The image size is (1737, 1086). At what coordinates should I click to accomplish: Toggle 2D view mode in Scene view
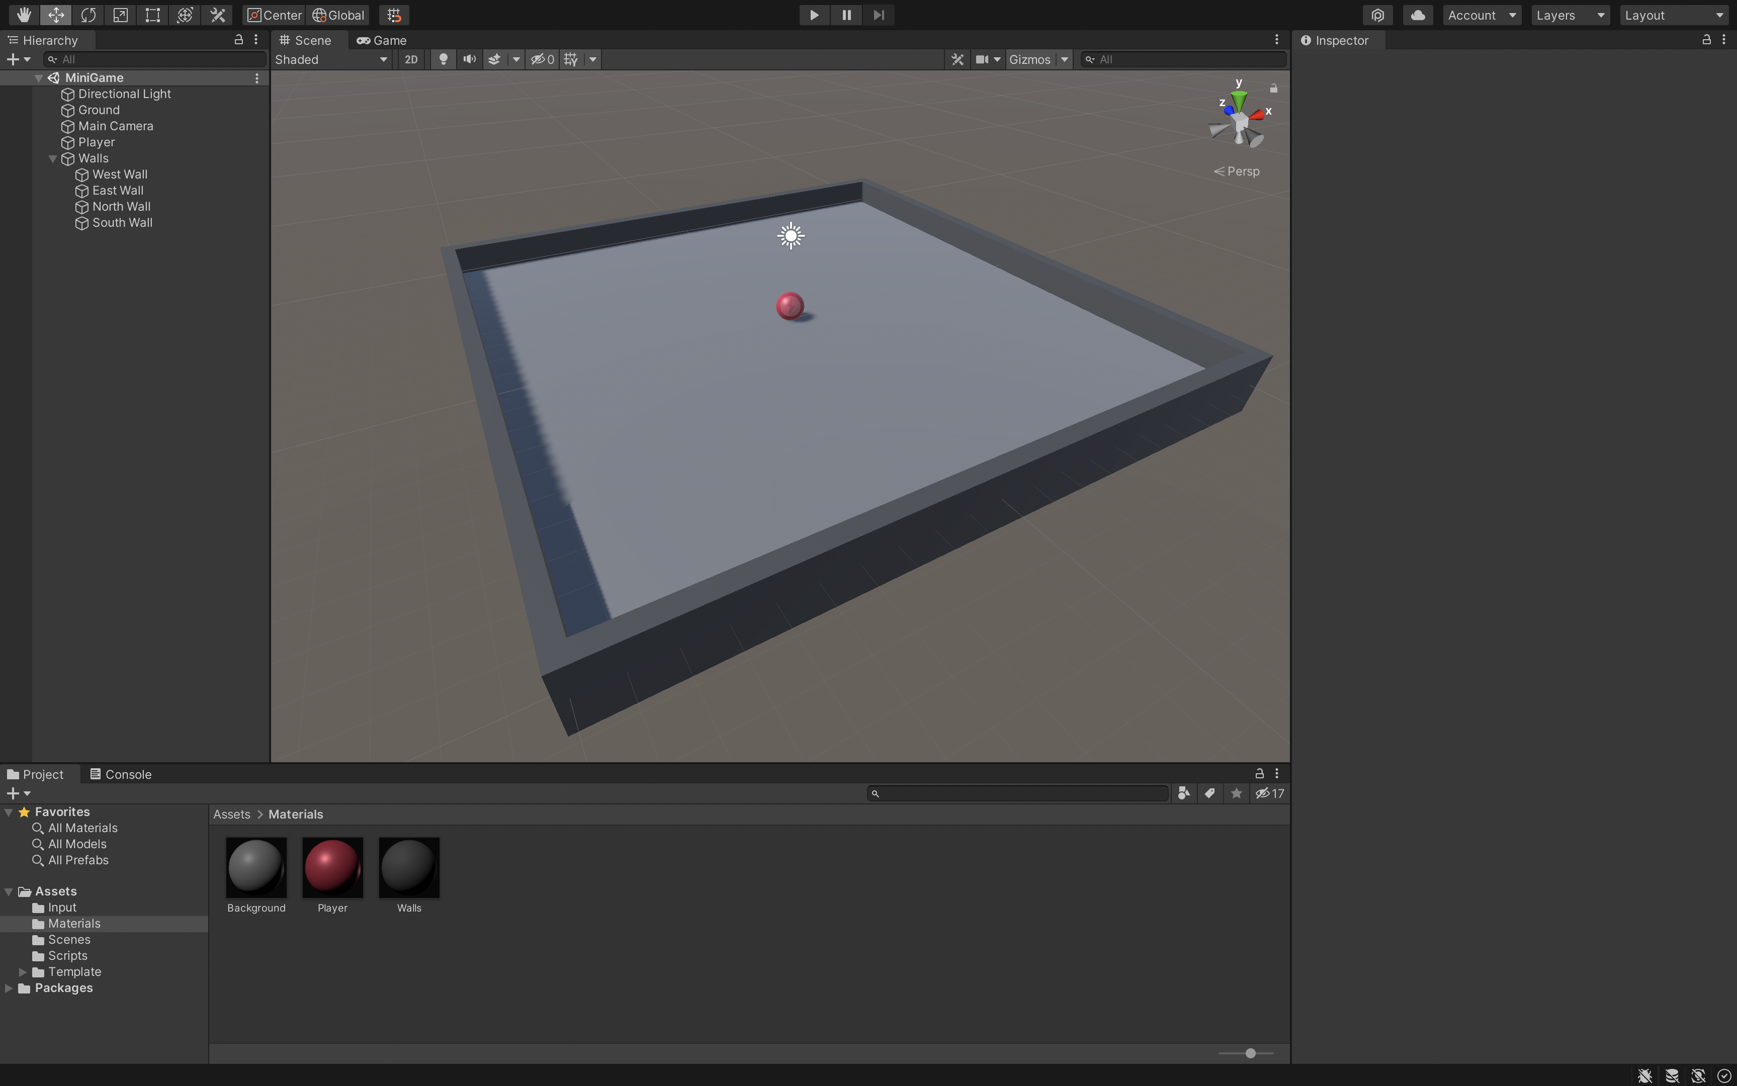click(x=409, y=59)
